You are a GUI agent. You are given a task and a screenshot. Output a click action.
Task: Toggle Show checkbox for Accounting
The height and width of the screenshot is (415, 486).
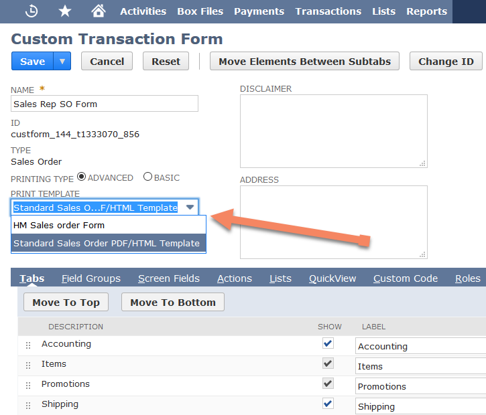point(328,343)
